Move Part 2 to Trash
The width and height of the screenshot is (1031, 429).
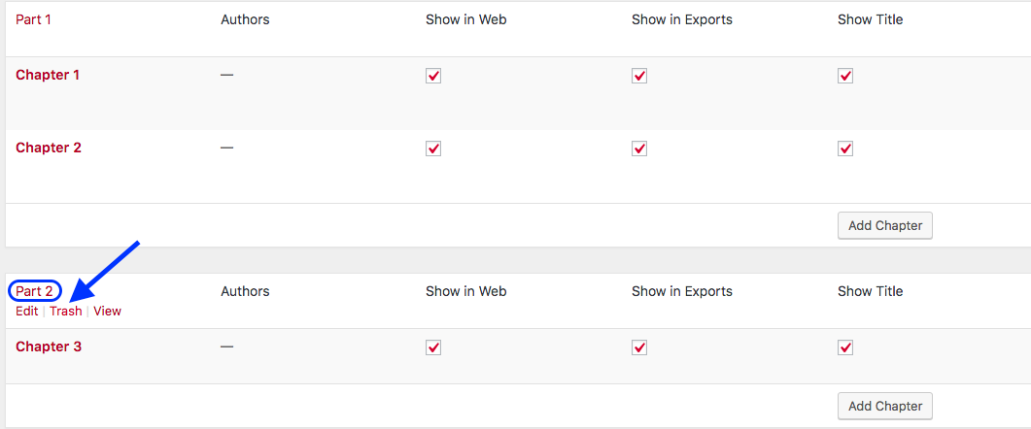point(66,311)
